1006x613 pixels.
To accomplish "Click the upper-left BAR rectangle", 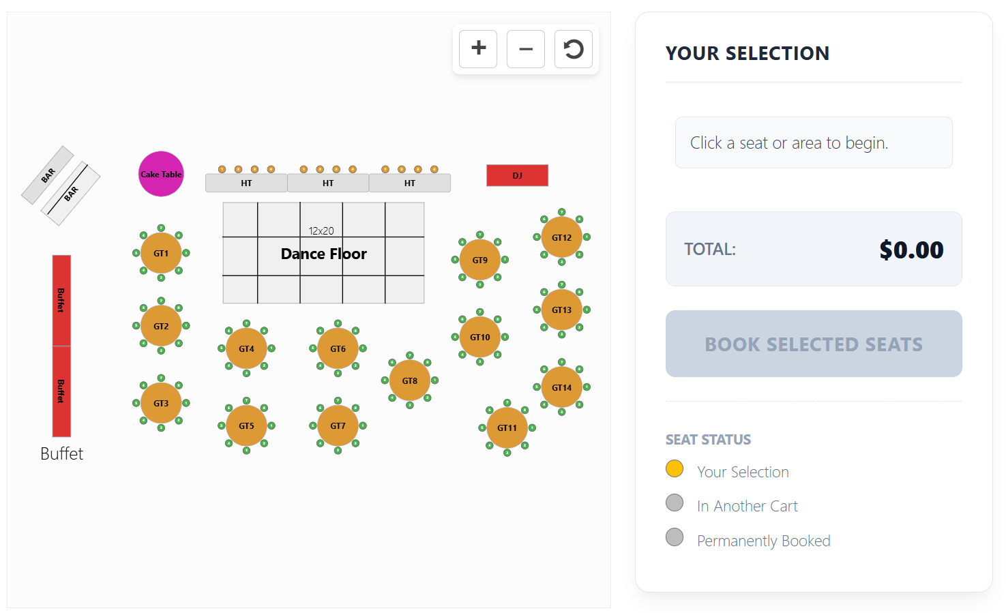I will pos(48,175).
